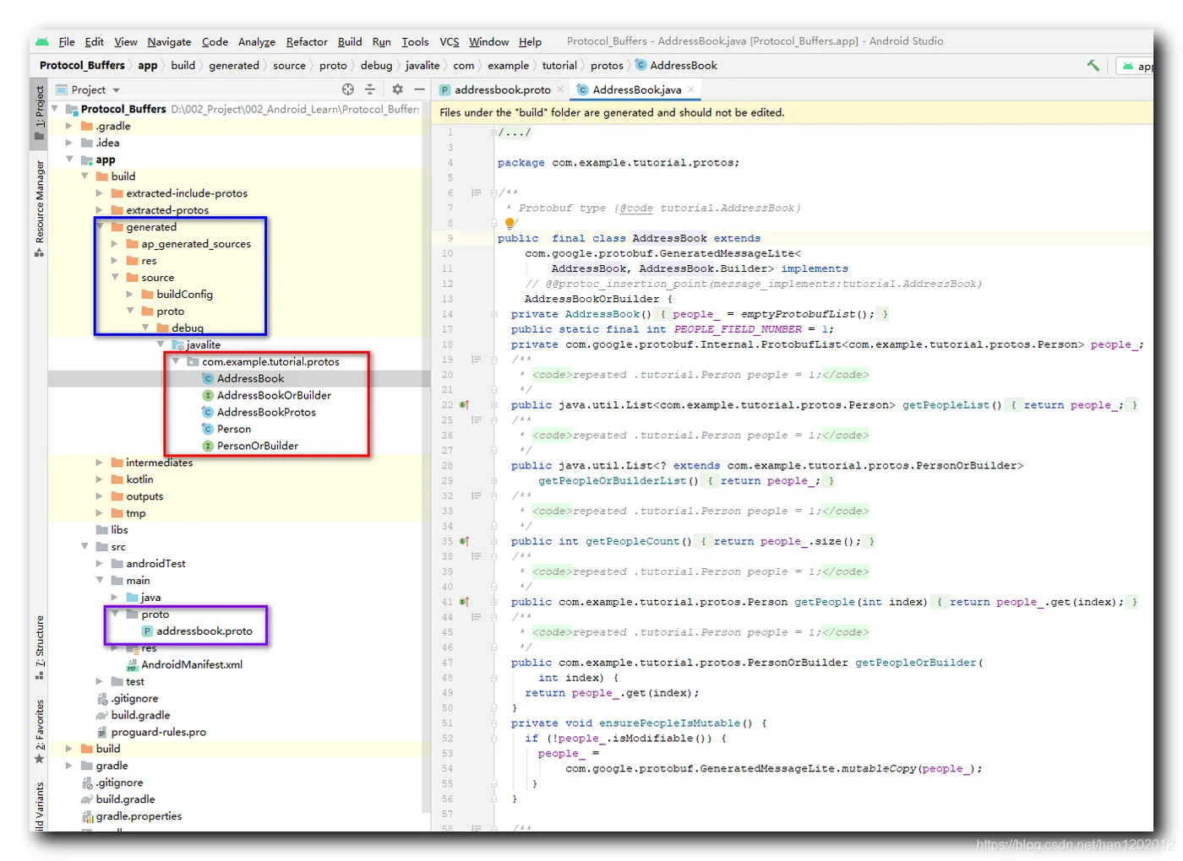Image resolution: width=1183 pixels, height=861 pixels.
Task: Click the Make Project hammer icon
Action: [1093, 65]
